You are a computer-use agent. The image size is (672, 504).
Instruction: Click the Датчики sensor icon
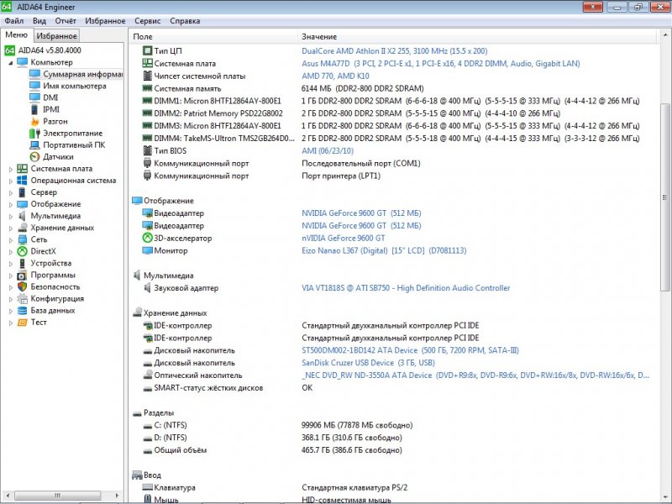34,156
